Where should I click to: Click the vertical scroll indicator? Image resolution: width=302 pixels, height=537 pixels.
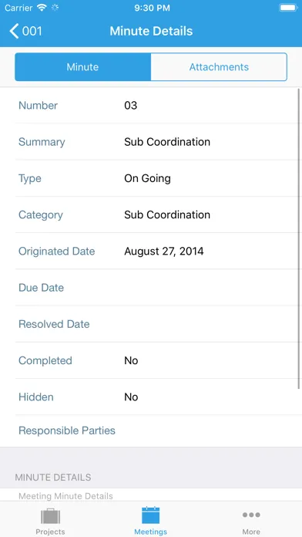click(299, 238)
